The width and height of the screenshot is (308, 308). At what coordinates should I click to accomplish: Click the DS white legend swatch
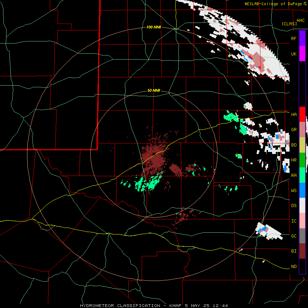302,205
